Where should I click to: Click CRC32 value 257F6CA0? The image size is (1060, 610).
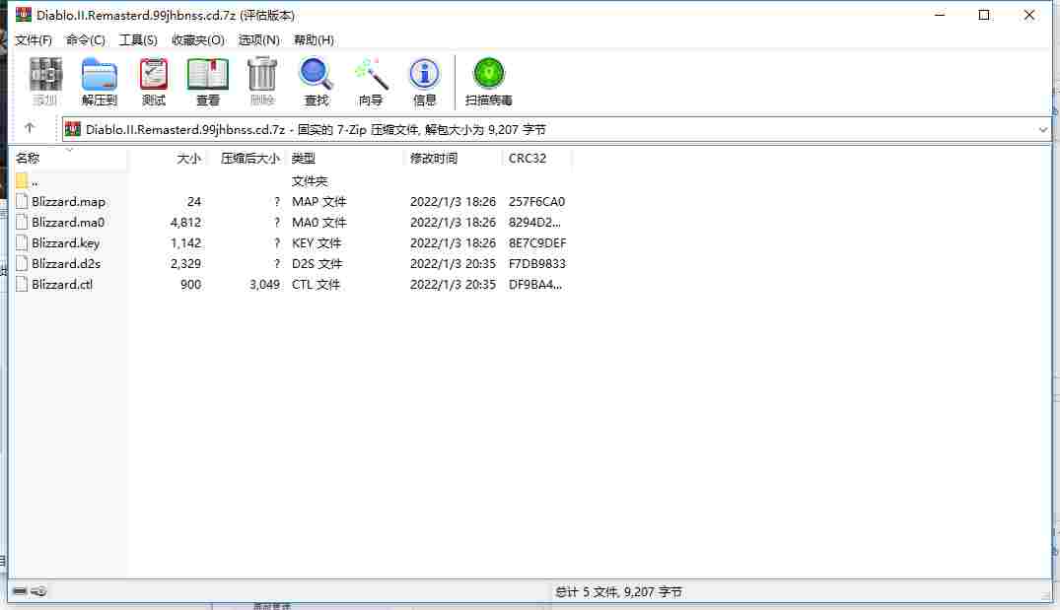pyautogui.click(x=536, y=201)
